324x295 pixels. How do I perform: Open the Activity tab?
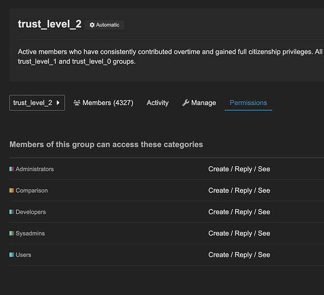(x=158, y=103)
